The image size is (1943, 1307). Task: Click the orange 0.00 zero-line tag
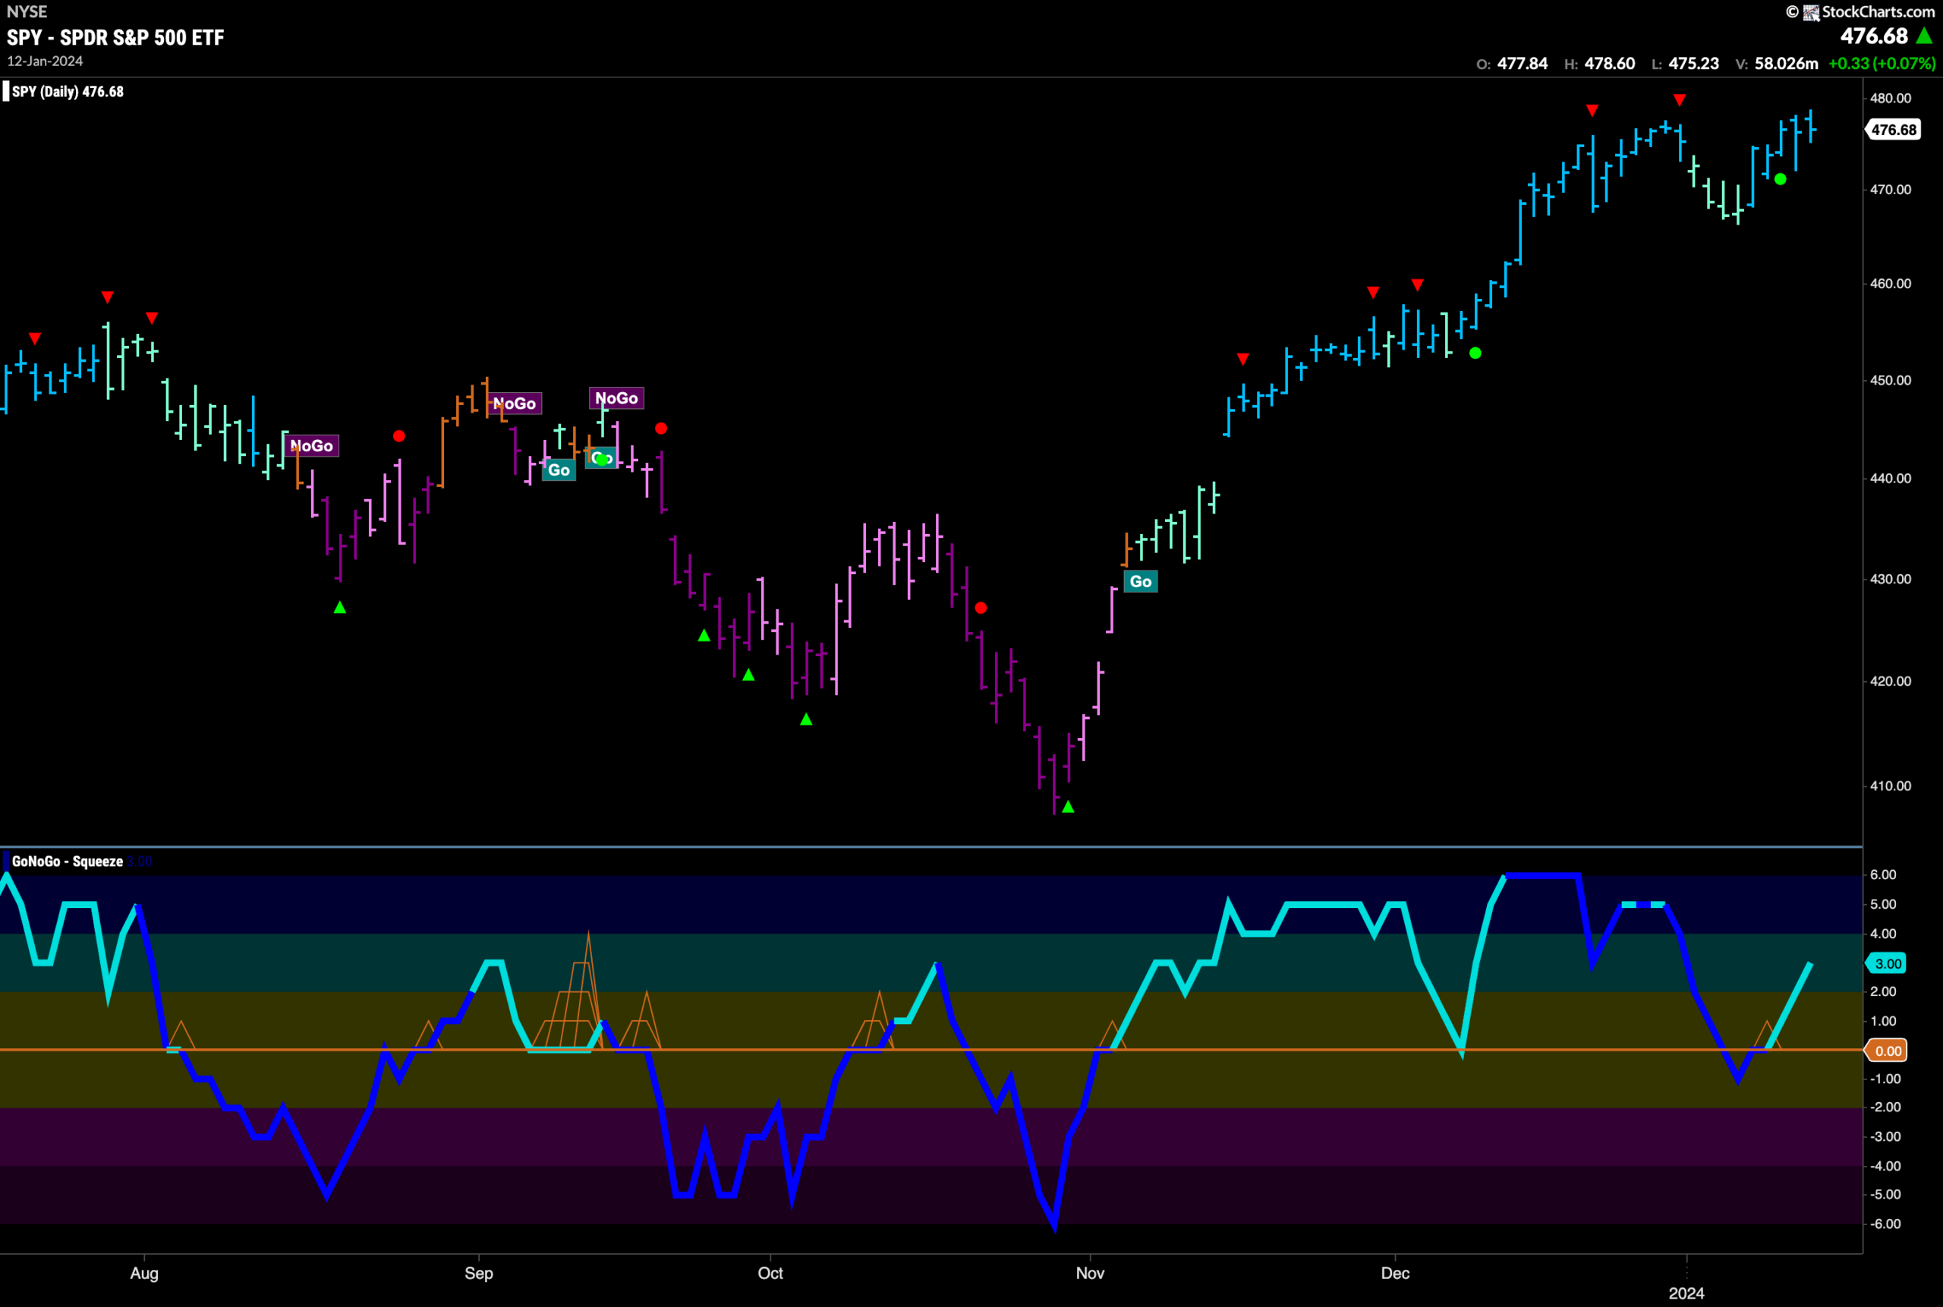(1887, 1051)
